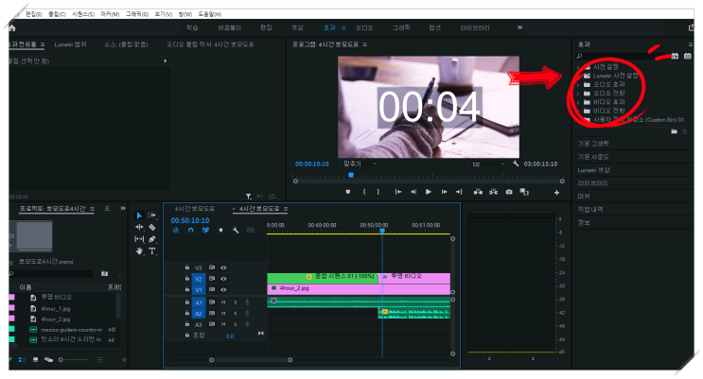This screenshot has height=379, width=703.
Task: Select the Pen tool
Action: 152,239
